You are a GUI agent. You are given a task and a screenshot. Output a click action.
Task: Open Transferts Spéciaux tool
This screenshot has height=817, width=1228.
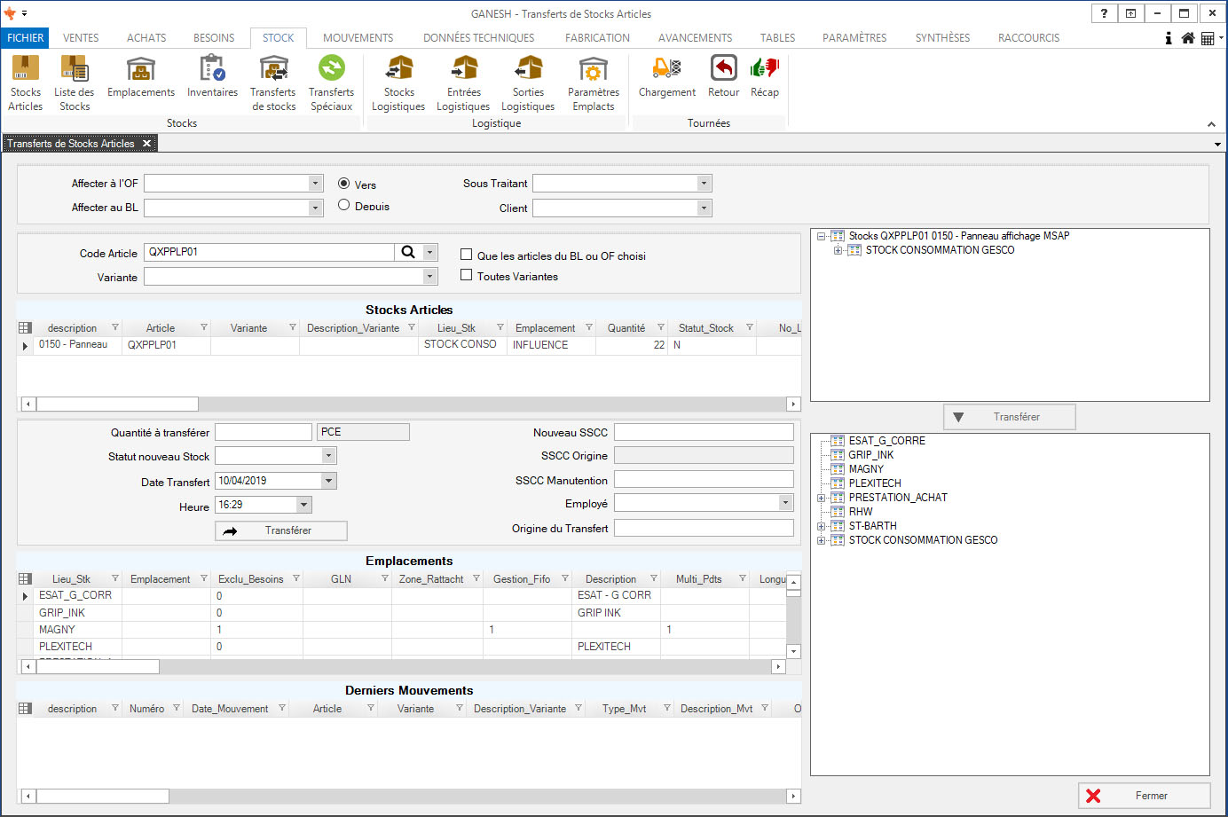pyautogui.click(x=331, y=83)
